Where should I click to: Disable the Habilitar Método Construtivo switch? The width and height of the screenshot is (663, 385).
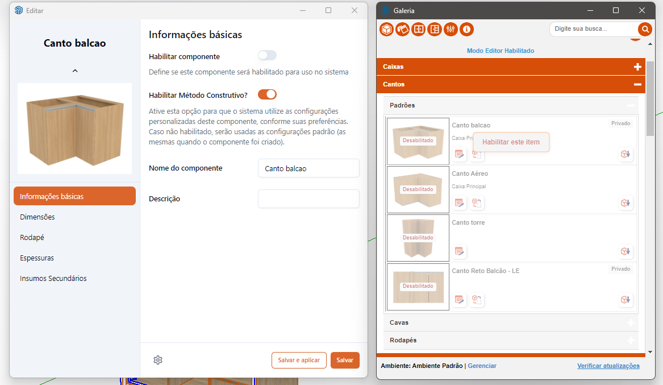(267, 94)
